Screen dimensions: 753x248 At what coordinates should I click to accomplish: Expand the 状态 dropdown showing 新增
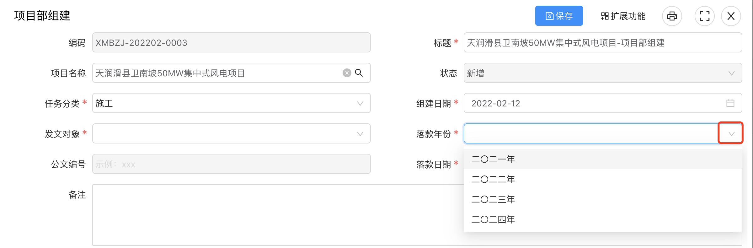point(731,73)
